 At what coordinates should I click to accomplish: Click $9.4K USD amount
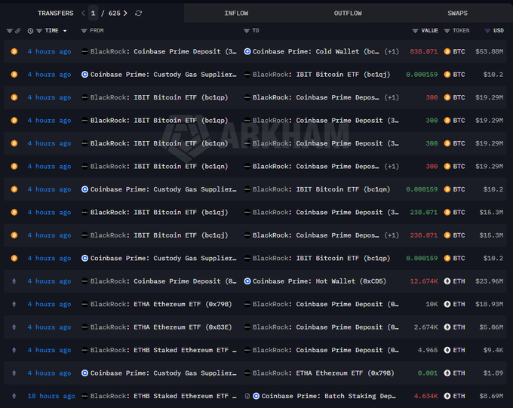click(x=493, y=350)
